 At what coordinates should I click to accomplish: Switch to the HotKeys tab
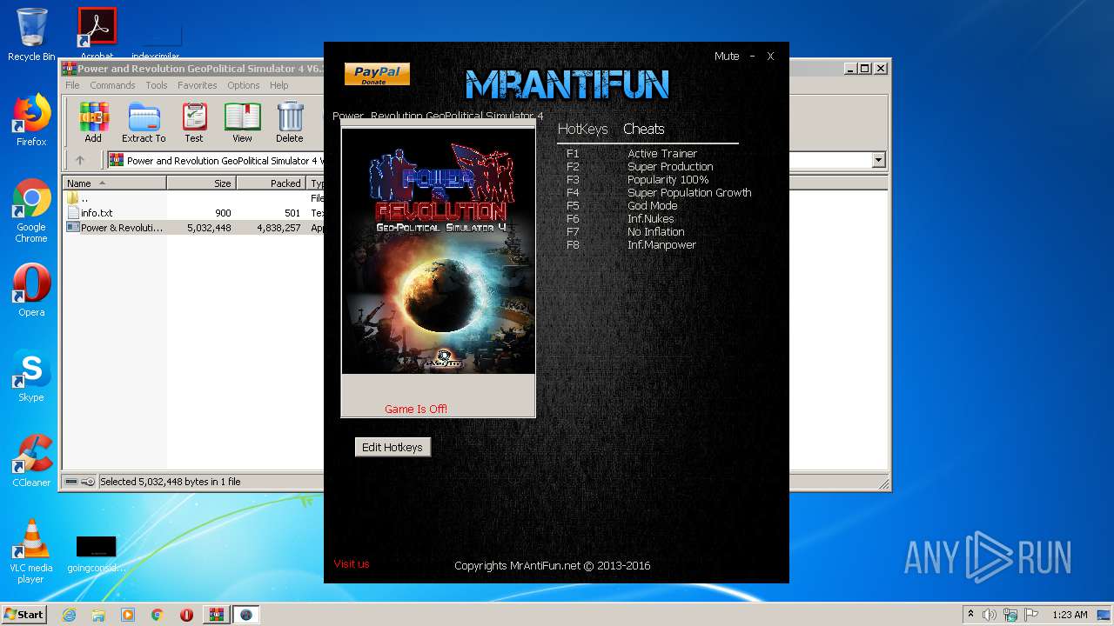pos(582,129)
